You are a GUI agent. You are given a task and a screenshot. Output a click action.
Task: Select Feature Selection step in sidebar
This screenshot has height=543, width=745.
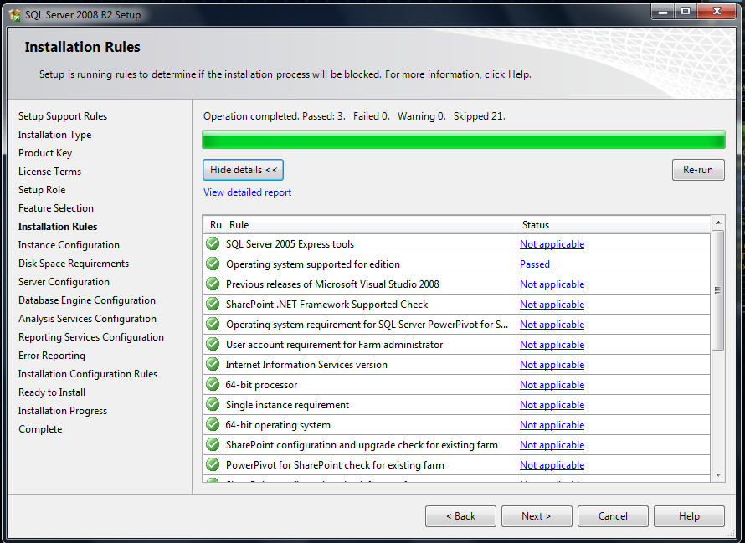[x=55, y=208]
